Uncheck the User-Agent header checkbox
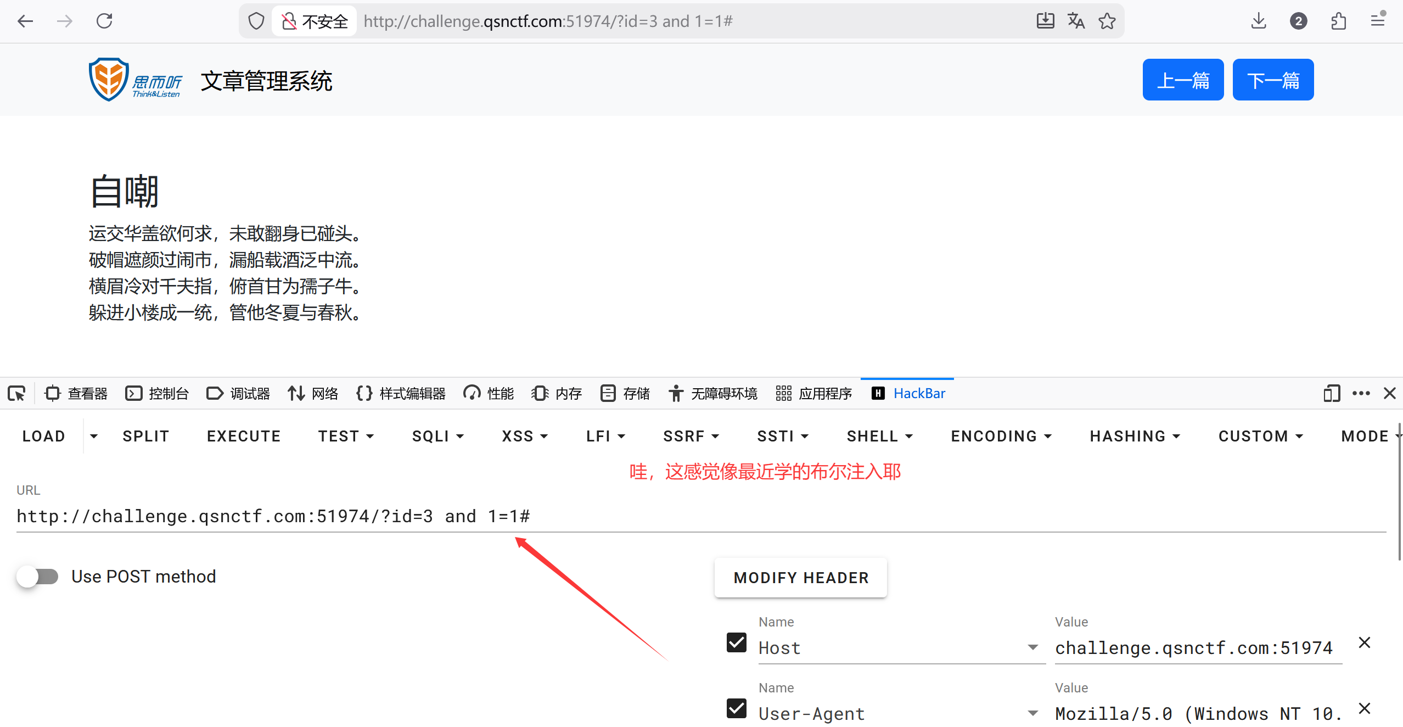1403x727 pixels. click(x=736, y=708)
